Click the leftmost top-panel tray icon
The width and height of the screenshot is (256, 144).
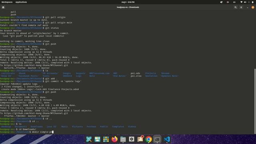click(x=221, y=2)
